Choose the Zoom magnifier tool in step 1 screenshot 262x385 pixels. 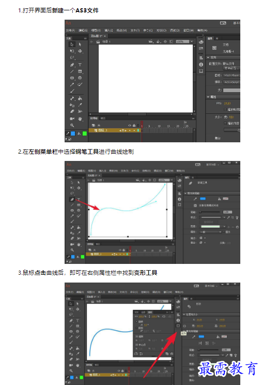72,125
